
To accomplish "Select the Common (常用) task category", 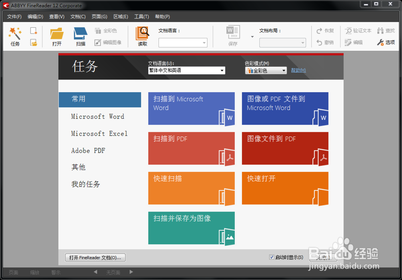I will [x=100, y=100].
